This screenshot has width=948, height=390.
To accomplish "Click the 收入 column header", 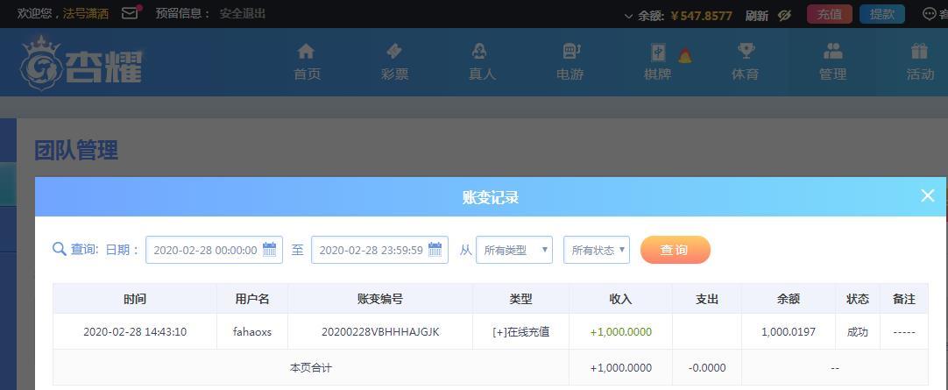I will [x=620, y=299].
